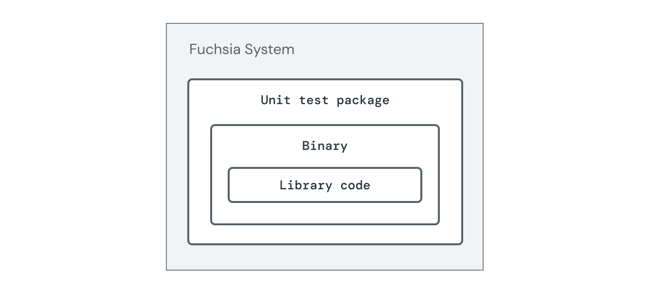Select the "Unit test package" label
Image resolution: width=650 pixels, height=292 pixels.
point(325,100)
